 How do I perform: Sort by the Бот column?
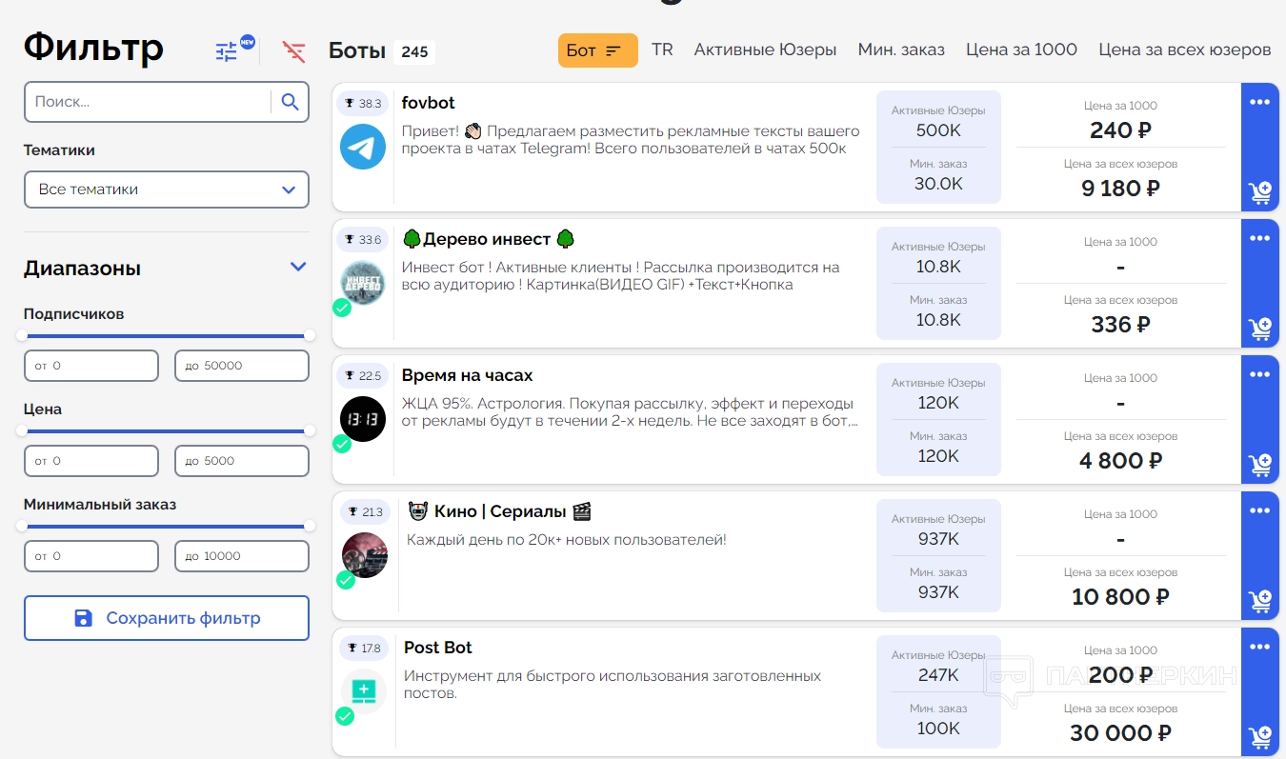[x=597, y=50]
